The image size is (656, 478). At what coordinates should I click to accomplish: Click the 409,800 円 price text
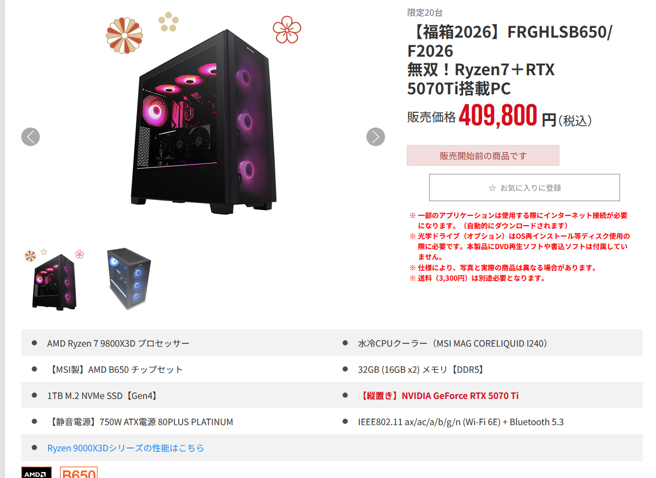pos(508,116)
